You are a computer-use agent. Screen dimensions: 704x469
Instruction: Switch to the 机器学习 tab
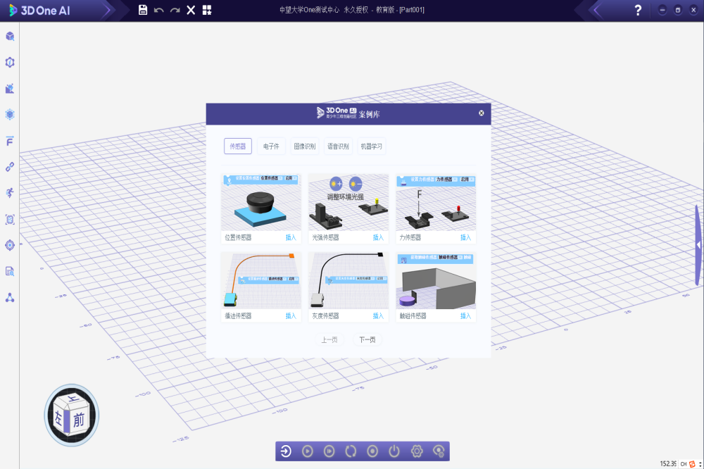coord(371,146)
